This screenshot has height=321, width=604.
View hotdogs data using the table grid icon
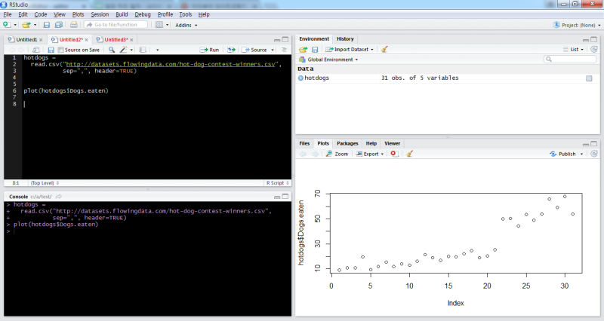(588, 78)
